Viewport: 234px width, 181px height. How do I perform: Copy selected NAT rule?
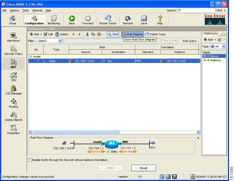tap(93, 34)
